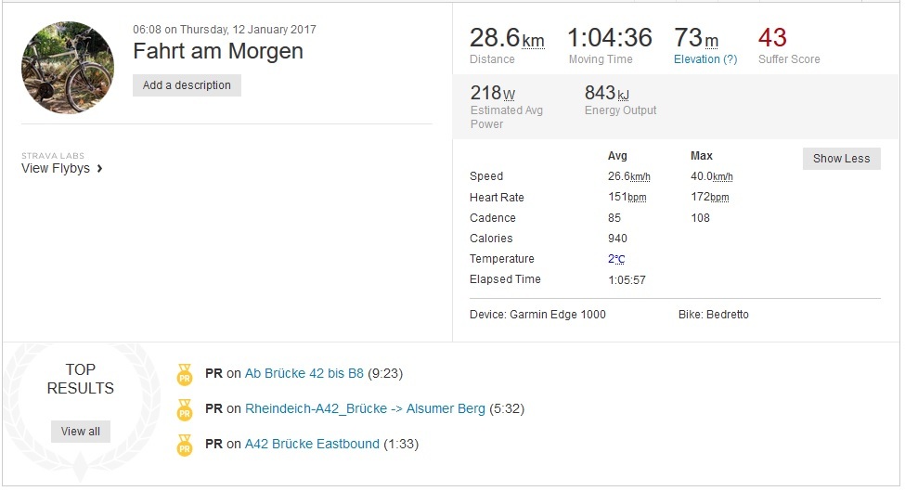Image resolution: width=905 pixels, height=491 pixels.
Task: Click the PR medal icon beside A42 Brücke Eastbound
Action: [184, 445]
